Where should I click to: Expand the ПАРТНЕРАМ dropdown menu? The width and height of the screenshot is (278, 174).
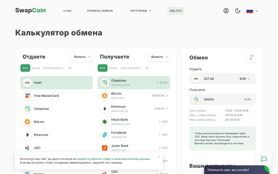(x=141, y=11)
